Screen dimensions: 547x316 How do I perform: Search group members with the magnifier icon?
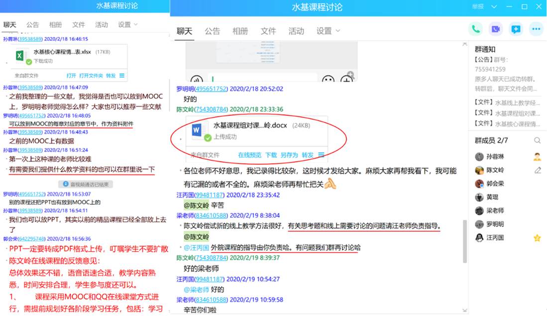pos(537,141)
